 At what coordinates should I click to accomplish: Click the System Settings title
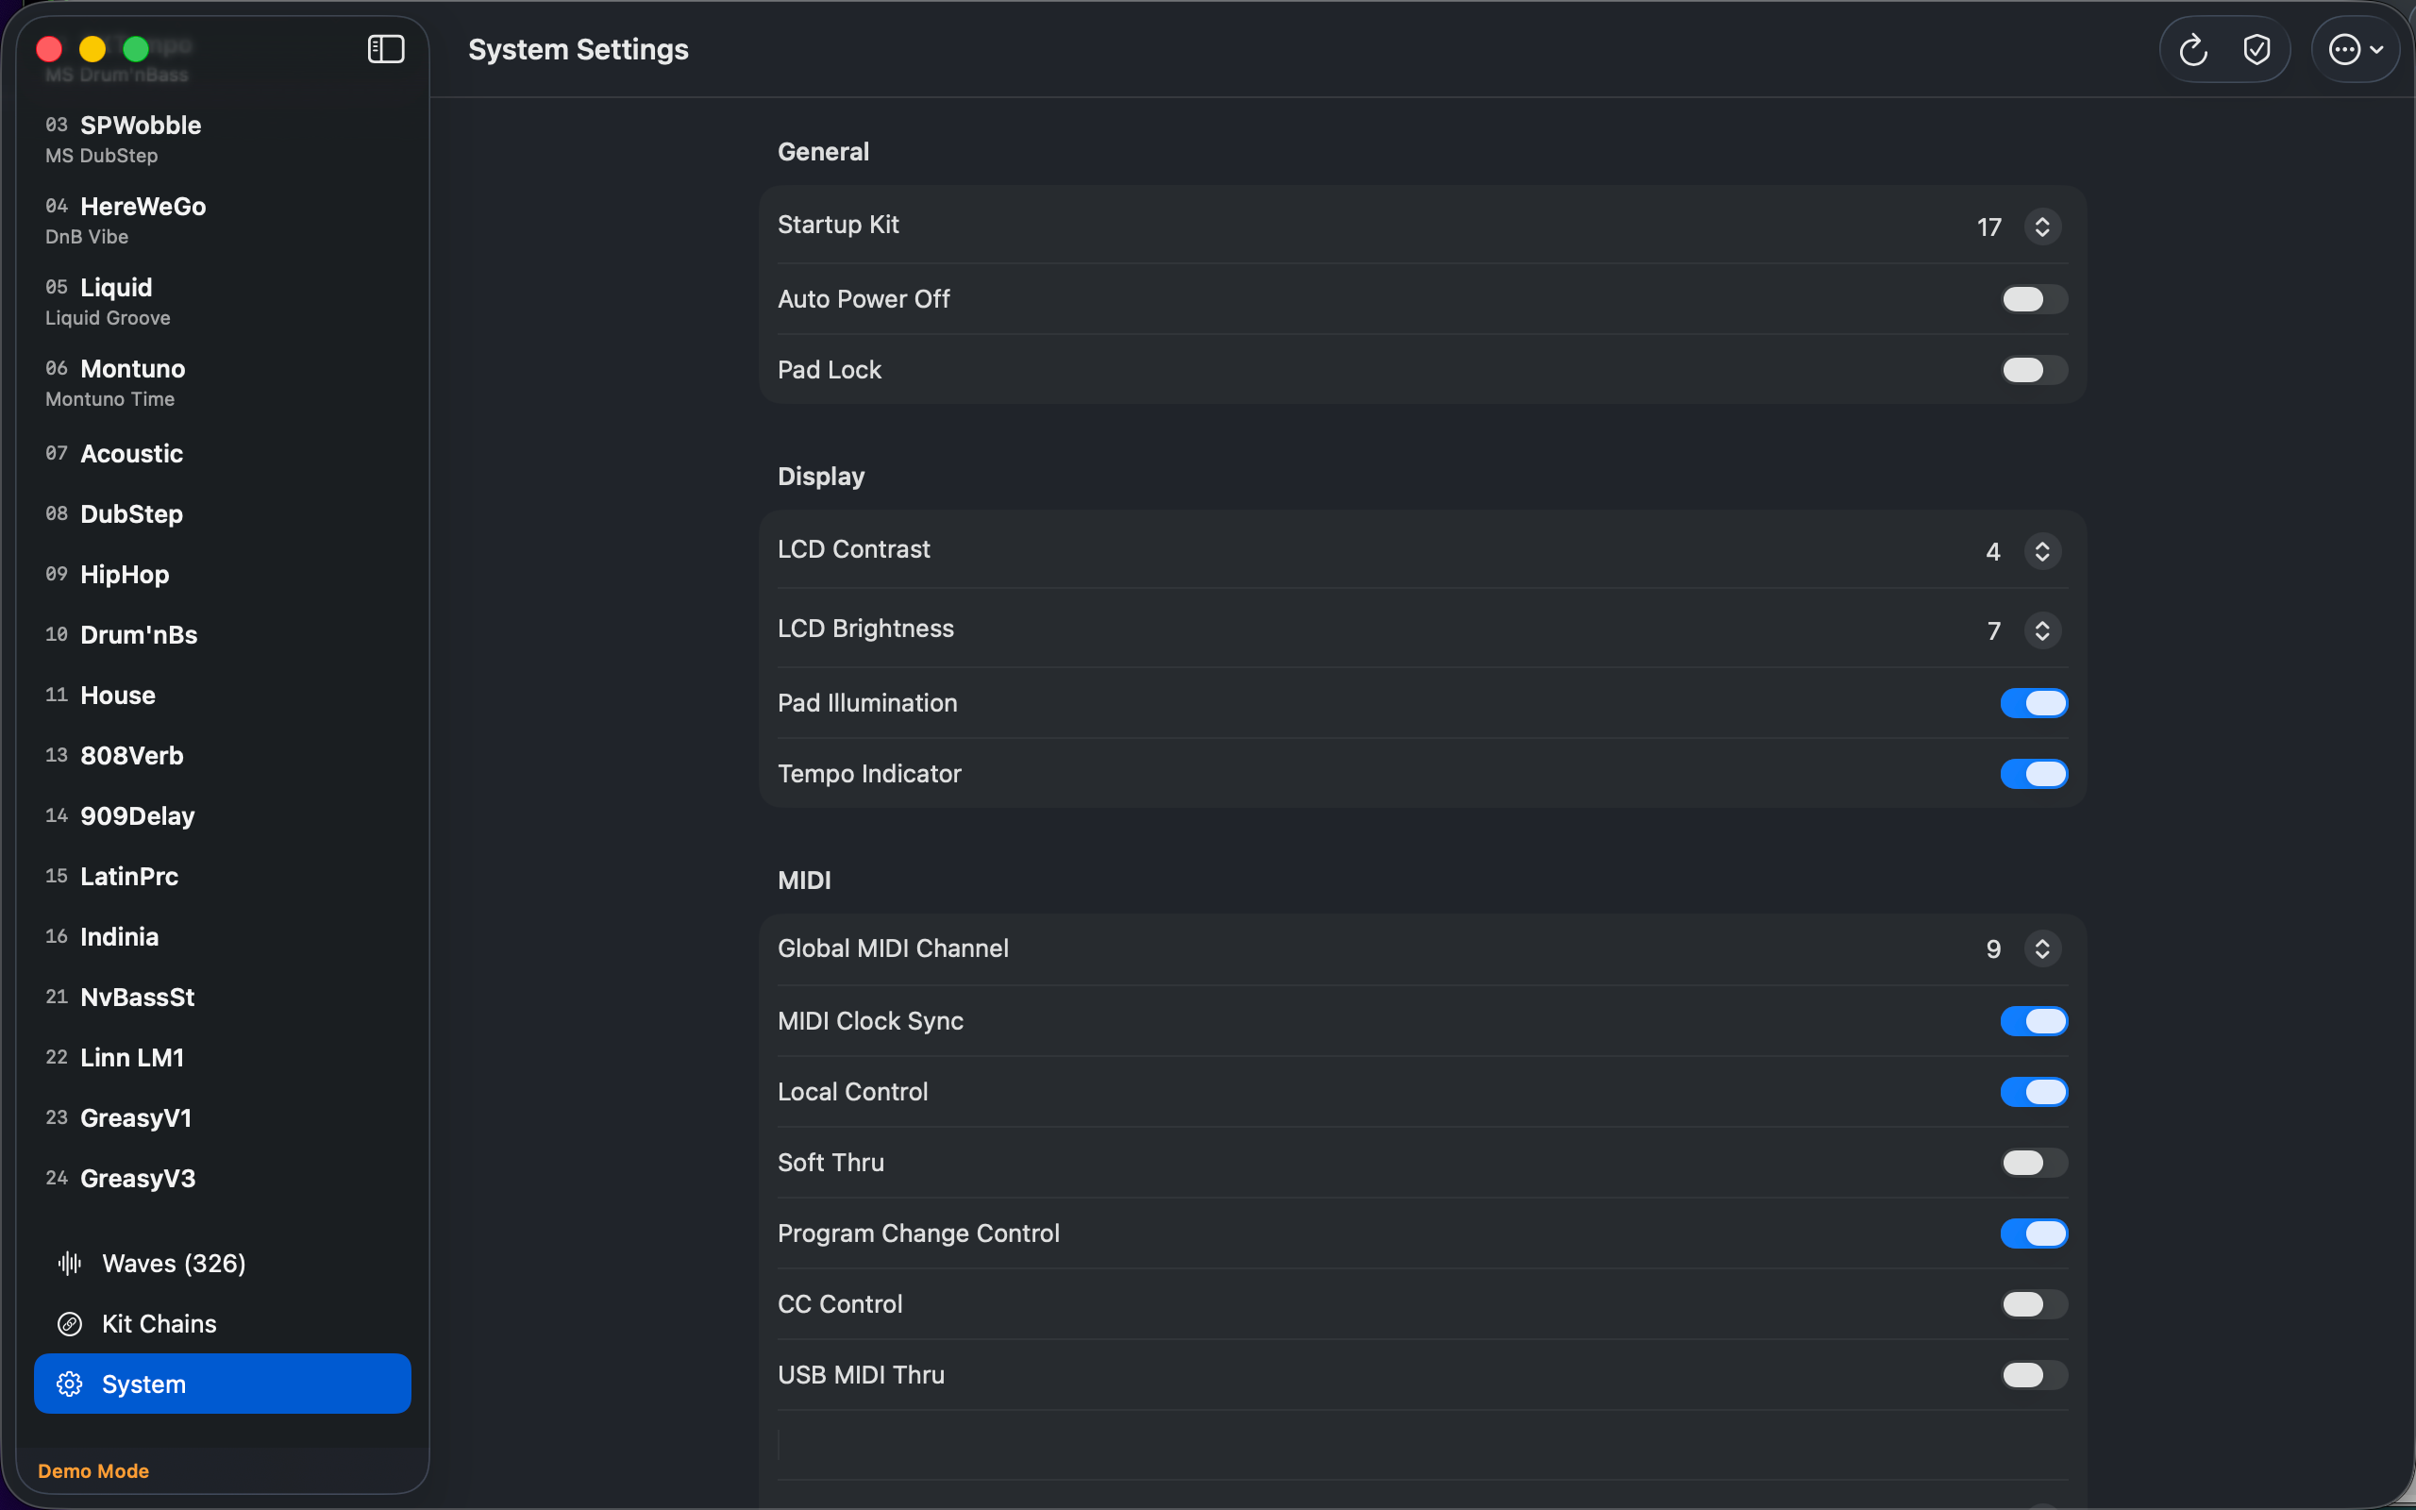point(578,50)
